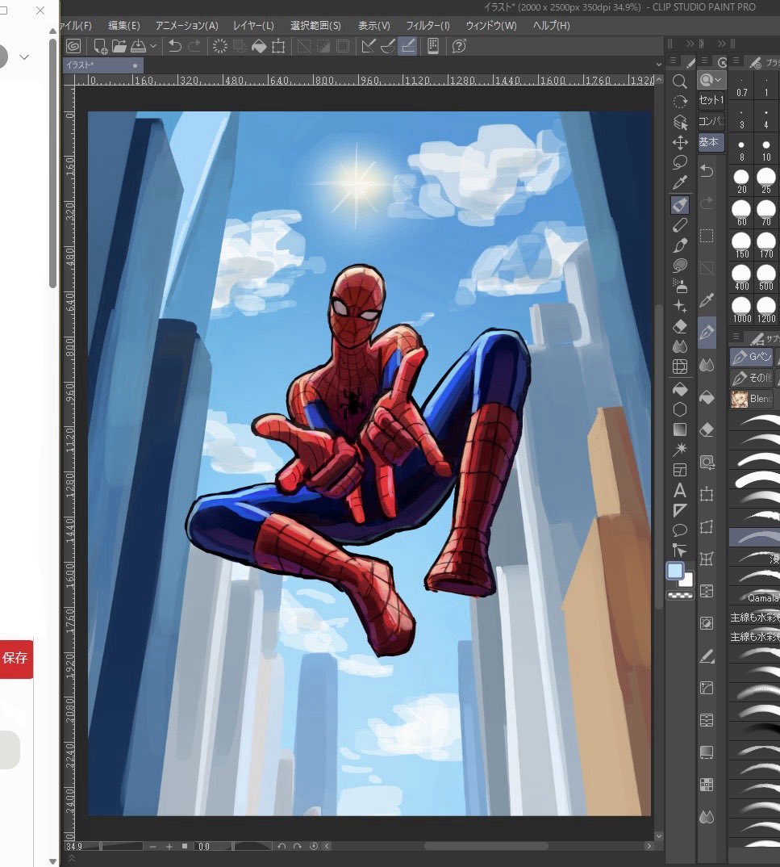Select brush size 400 preset
This screenshot has width=780, height=867.
pos(741,278)
